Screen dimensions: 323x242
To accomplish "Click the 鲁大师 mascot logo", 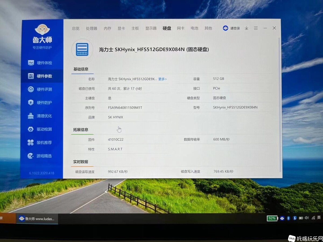I will pos(42,30).
